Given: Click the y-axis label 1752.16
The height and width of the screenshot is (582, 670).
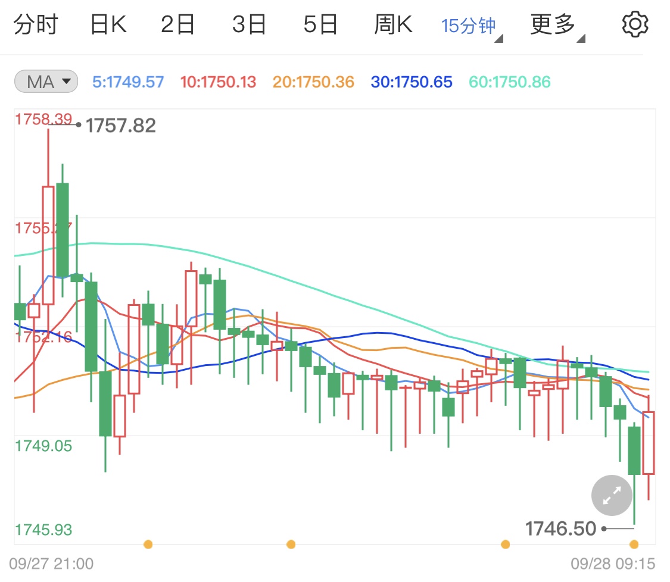Looking at the screenshot, I should point(43,337).
